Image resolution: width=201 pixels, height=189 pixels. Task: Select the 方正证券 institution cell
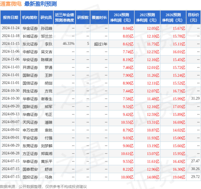(x=30, y=153)
